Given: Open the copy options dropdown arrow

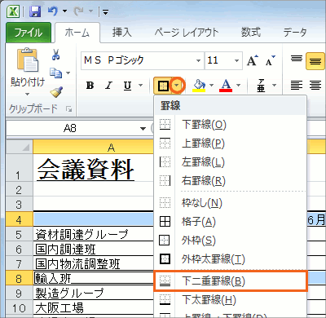Looking at the screenshot, I should [x=68, y=73].
